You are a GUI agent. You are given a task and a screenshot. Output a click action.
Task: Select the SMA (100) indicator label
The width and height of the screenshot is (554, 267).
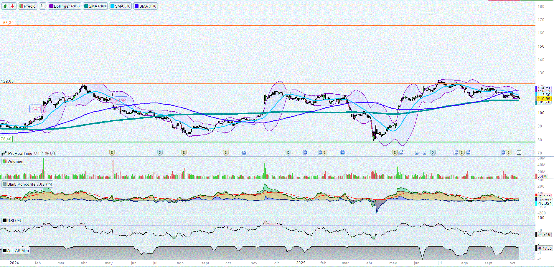tap(146, 6)
